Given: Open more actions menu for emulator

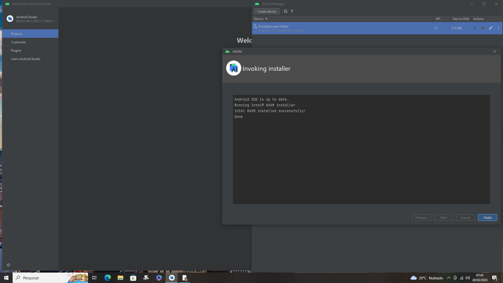Looking at the screenshot, I should pos(499,28).
